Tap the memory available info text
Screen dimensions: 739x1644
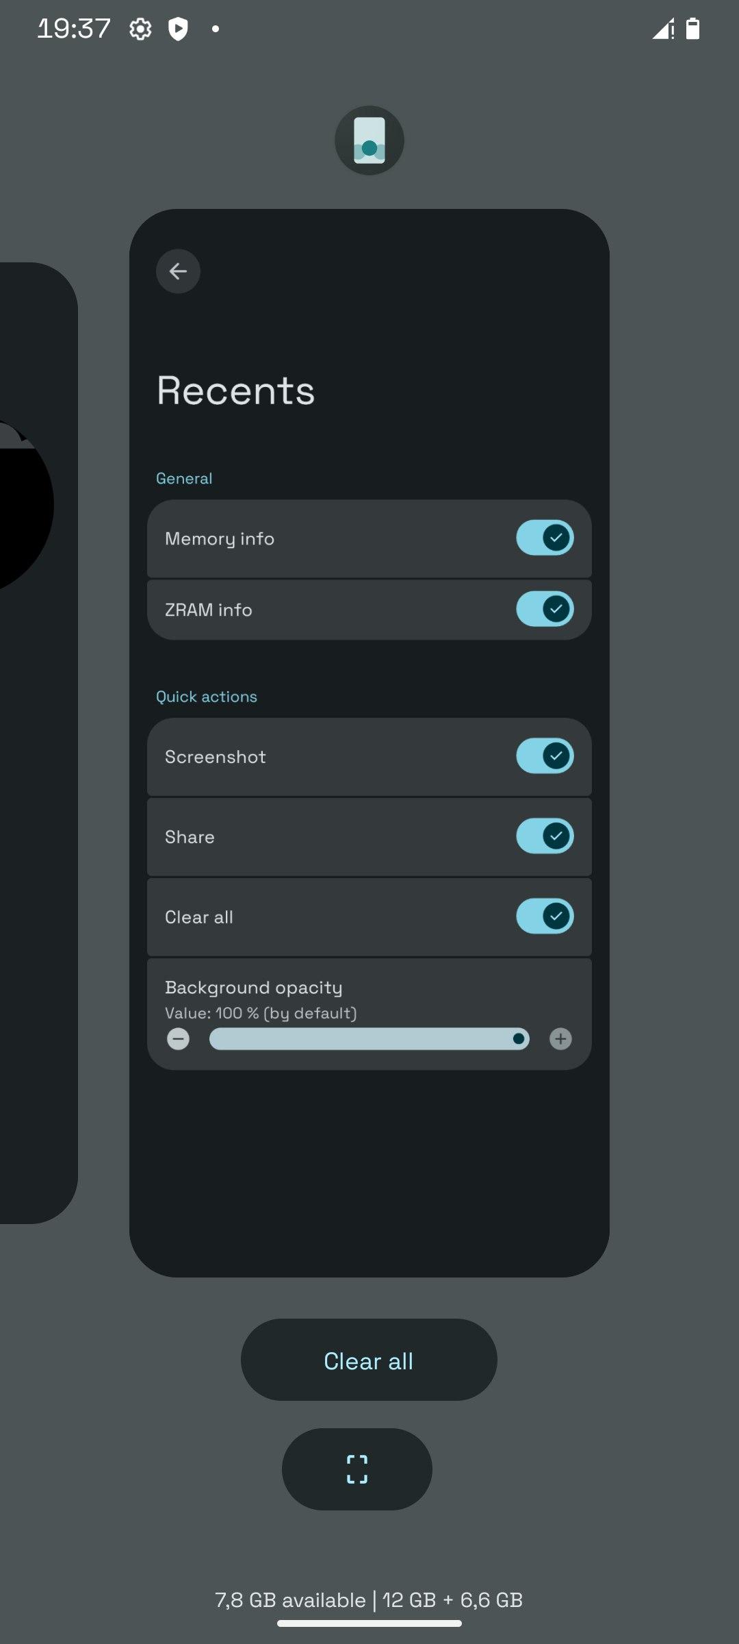(369, 1600)
